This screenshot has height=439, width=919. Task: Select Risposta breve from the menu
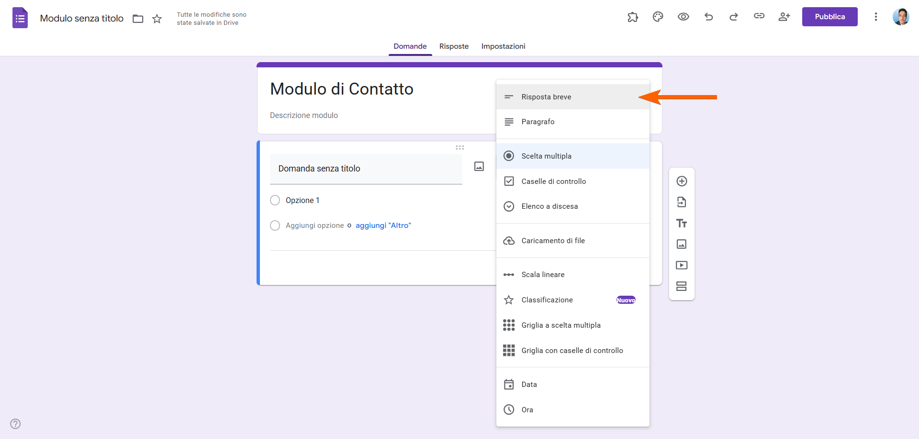(546, 97)
